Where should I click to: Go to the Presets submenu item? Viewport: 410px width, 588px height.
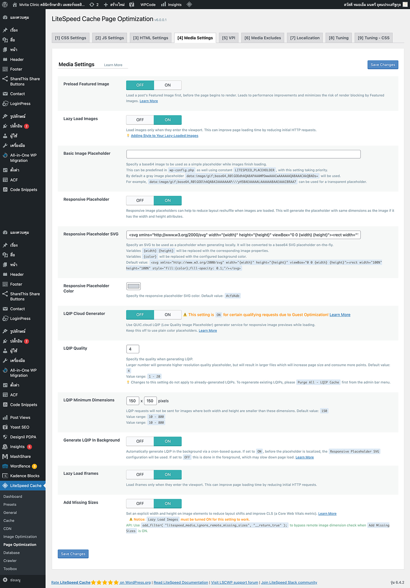point(10,505)
